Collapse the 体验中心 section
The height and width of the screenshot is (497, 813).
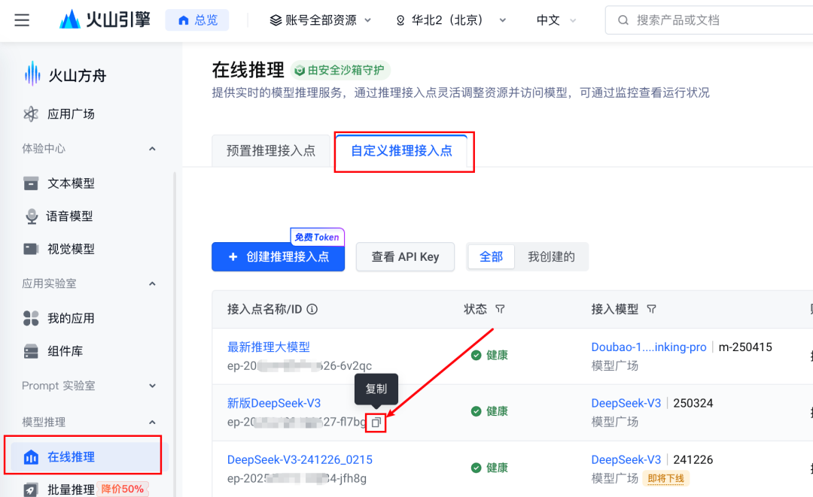[152, 149]
